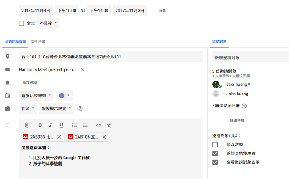This screenshot has height=179, width=289.
Task: Uncheck the 邀請其他使用者 permission
Action: tap(215, 153)
